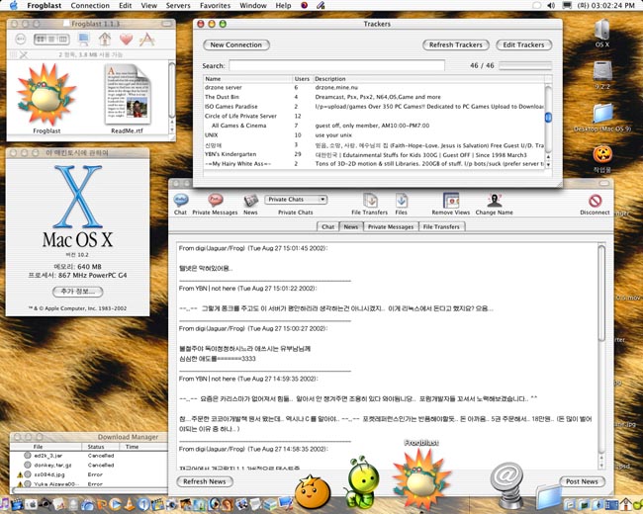Open the Private Chats dropdown

tap(296, 200)
